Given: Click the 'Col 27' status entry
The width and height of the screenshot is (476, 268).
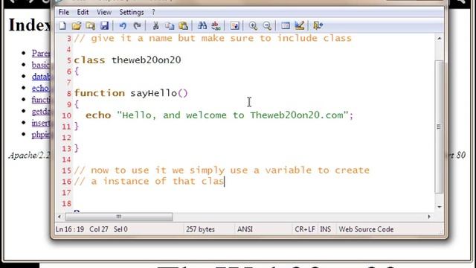Looking at the screenshot, I should (x=99, y=229).
